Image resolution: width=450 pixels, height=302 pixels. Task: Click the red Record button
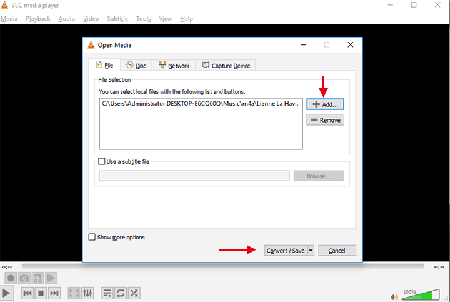point(11,278)
